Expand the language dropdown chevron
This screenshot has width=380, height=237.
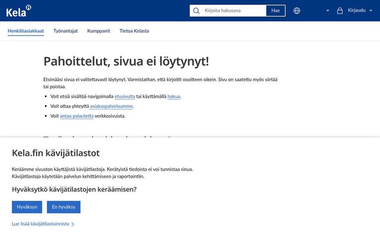(x=328, y=11)
